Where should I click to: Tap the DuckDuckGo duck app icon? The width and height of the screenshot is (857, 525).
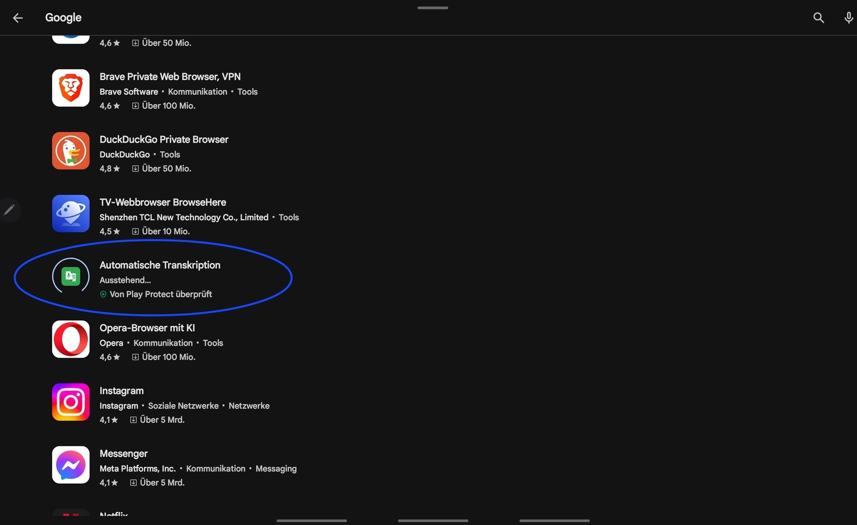click(x=71, y=151)
